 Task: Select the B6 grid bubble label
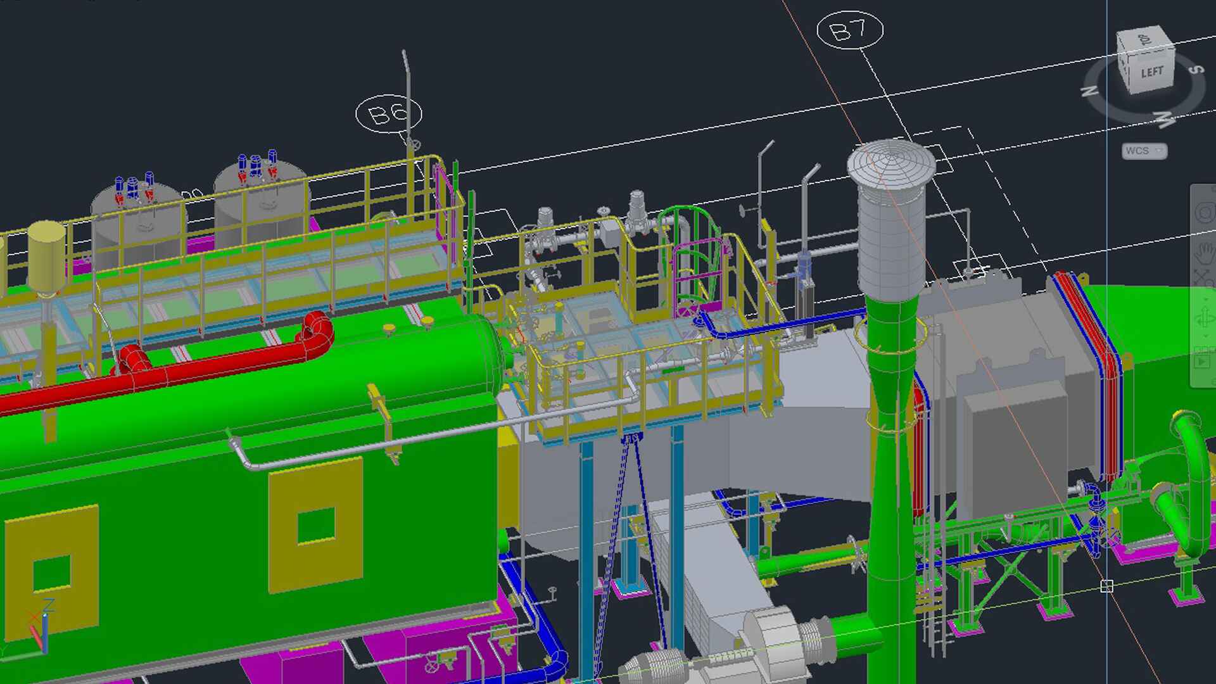(x=388, y=114)
